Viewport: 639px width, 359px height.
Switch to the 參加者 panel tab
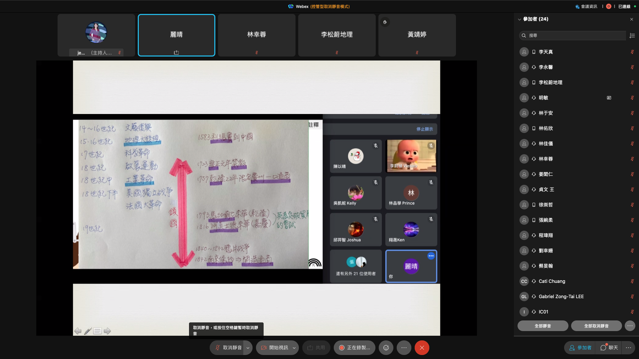(580, 348)
